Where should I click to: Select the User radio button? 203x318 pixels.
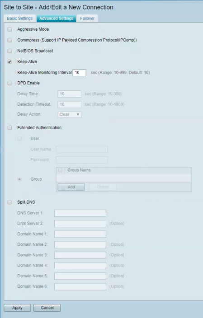[x=19, y=139]
